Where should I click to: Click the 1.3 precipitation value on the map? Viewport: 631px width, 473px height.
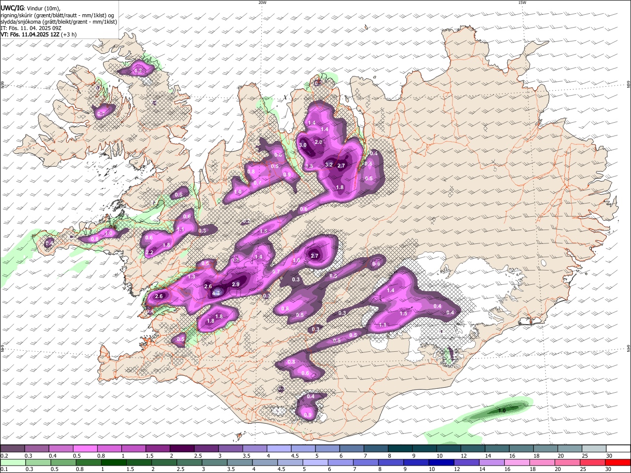192,277
